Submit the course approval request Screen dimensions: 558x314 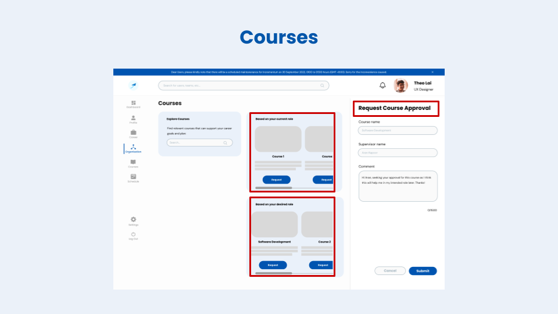coord(423,271)
